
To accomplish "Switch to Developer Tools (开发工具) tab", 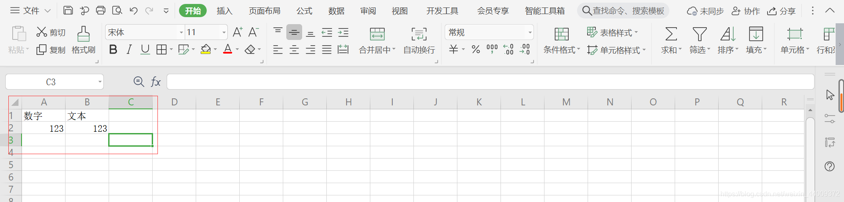I will (x=442, y=11).
